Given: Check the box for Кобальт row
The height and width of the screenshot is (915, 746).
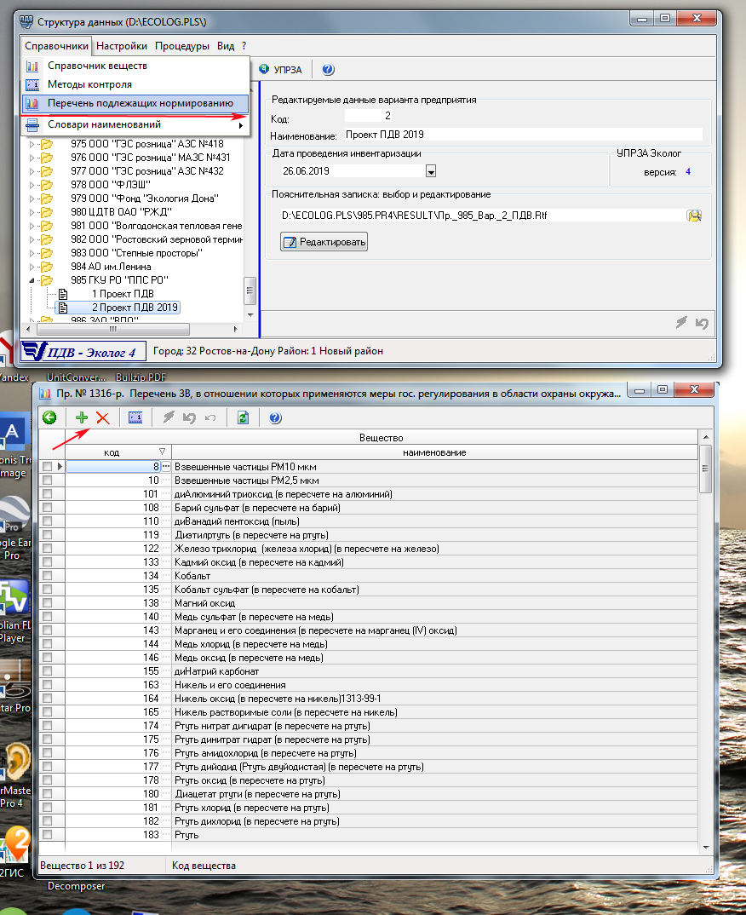Looking at the screenshot, I should [48, 576].
